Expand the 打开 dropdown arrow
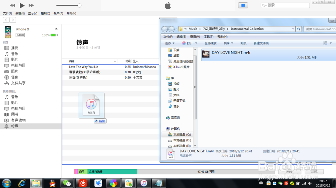Image resolution: width=336 pixels, height=188 pixels. coord(196,43)
